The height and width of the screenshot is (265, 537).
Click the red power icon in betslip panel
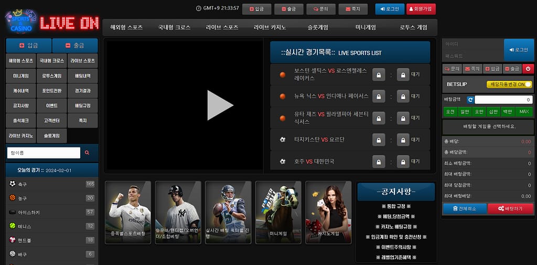[x=528, y=68]
